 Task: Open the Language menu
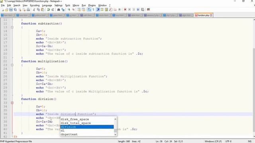pyautogui.click(x=47, y=5)
